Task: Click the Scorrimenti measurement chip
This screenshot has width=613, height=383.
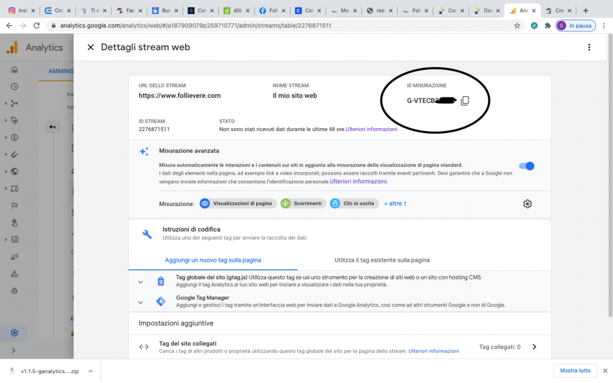Action: pyautogui.click(x=303, y=203)
